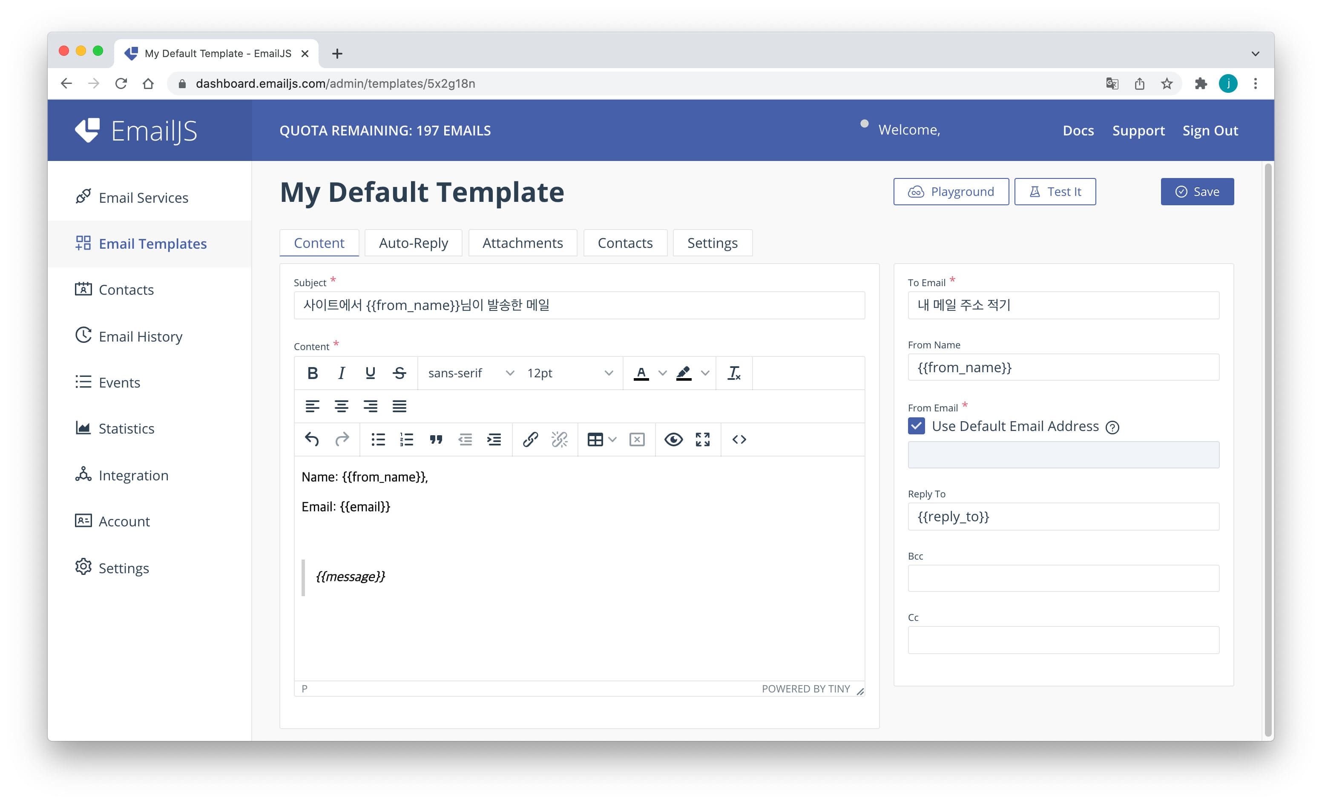Insert a blockquote in content

[x=436, y=440]
